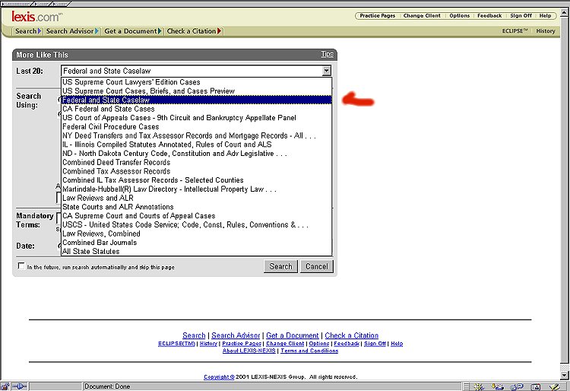Click Sign Off in top bar

[x=521, y=16]
